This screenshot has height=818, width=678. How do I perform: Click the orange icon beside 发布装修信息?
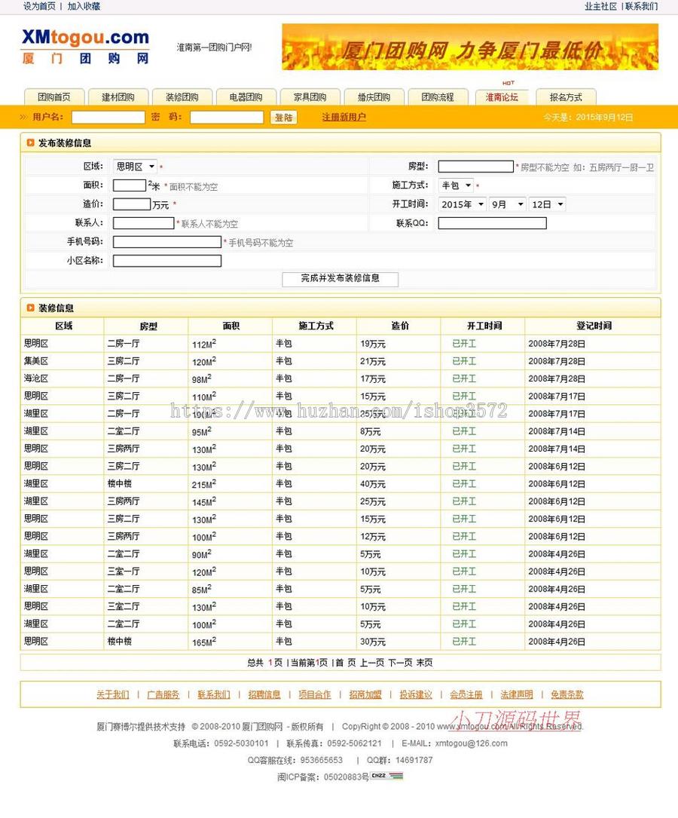point(30,142)
